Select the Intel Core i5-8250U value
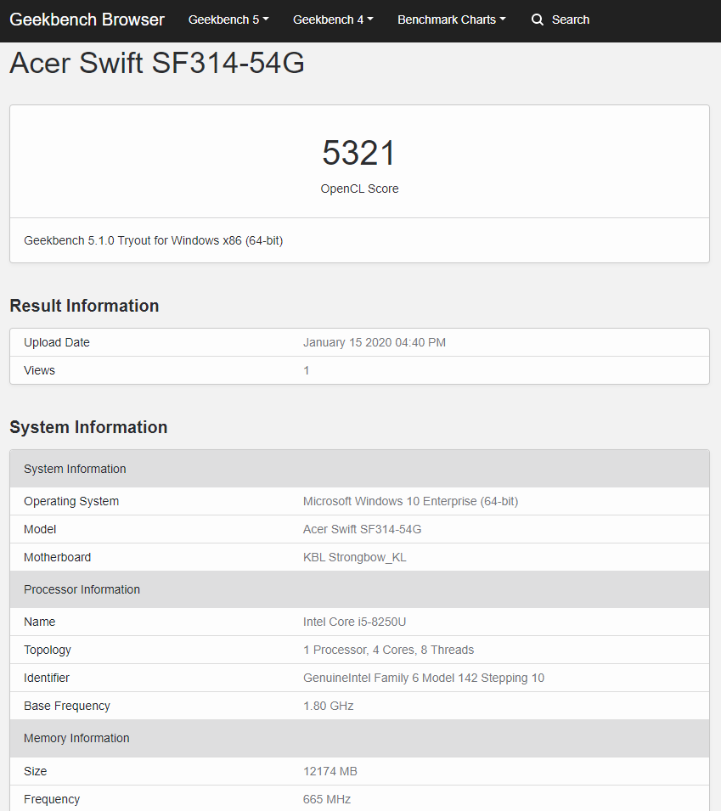Viewport: 721px width, 811px height. 354,622
